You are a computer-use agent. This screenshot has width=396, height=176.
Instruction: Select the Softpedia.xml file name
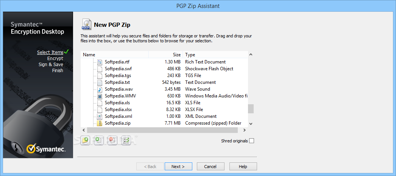click(x=118, y=116)
